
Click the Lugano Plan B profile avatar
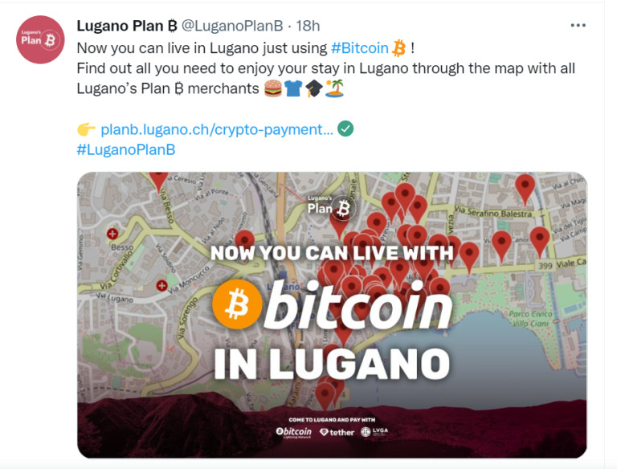40,39
